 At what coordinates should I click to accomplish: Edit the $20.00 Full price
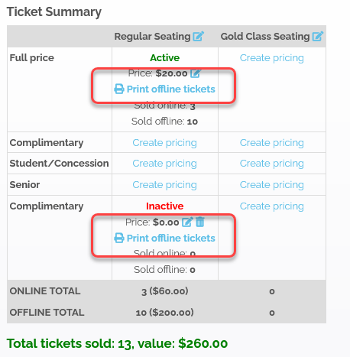pyautogui.click(x=196, y=73)
